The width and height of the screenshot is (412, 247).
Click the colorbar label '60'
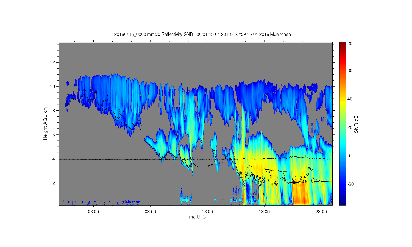pyautogui.click(x=350, y=71)
